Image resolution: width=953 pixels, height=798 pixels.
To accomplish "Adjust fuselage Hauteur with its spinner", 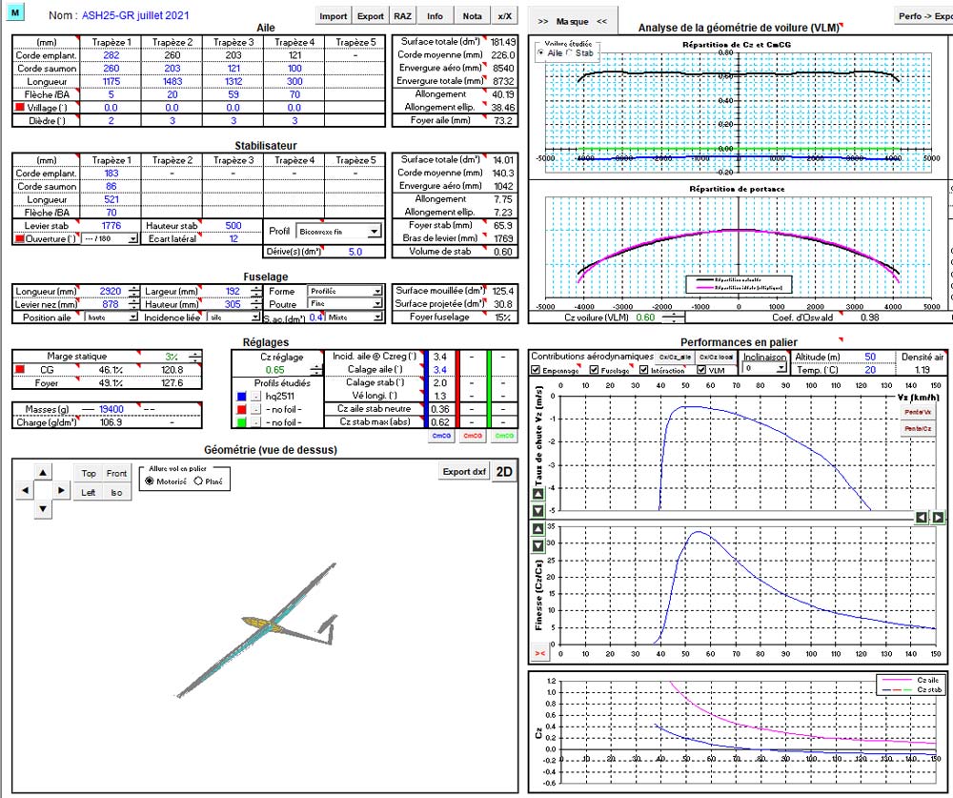I will [255, 304].
